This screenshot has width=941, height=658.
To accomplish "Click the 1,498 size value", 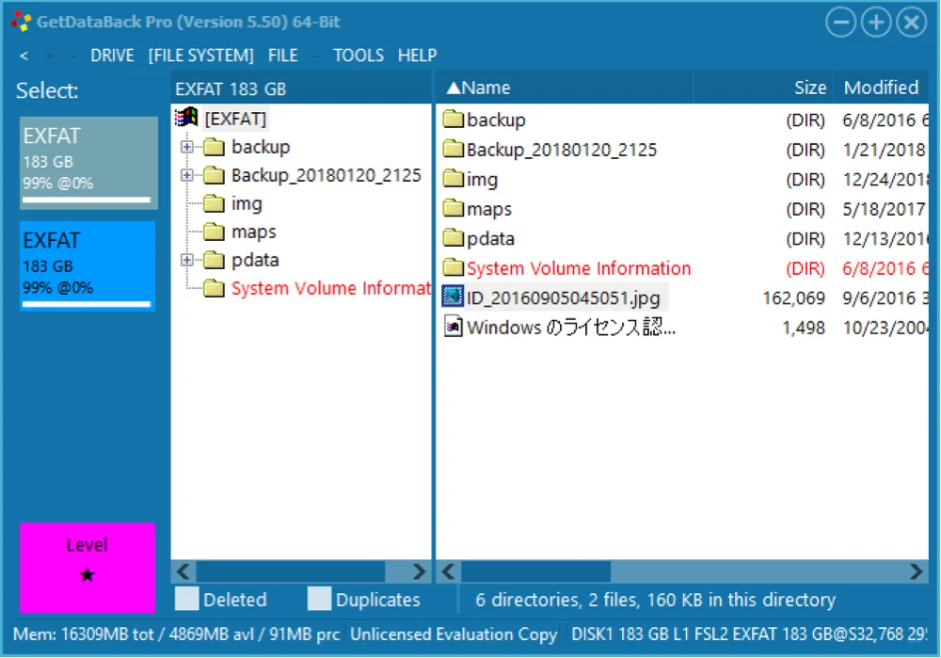I will click(804, 328).
